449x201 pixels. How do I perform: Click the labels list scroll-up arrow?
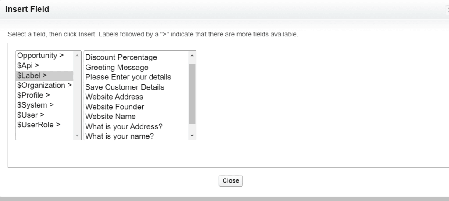coord(192,56)
